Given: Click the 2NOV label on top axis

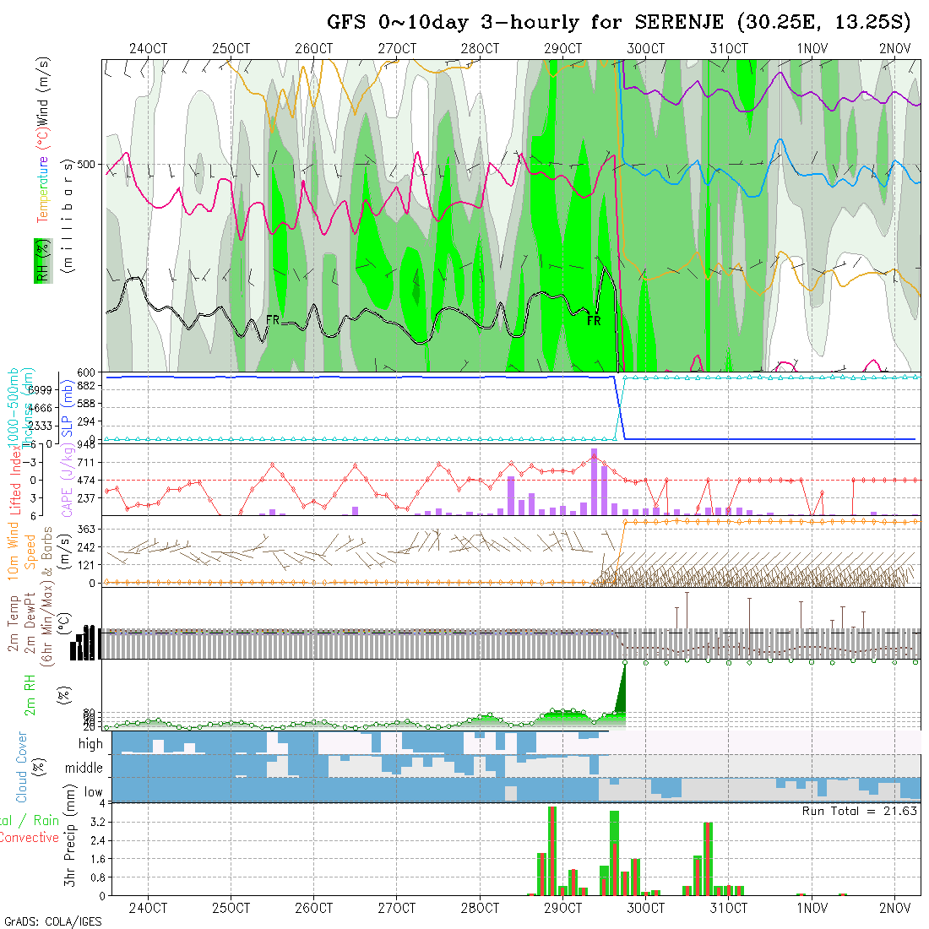Looking at the screenshot, I should click(x=894, y=49).
